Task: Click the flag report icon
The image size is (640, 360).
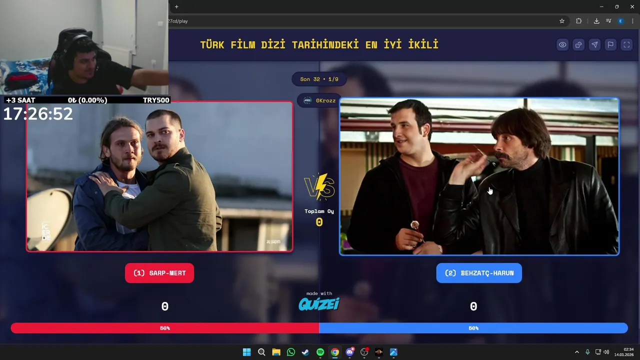Action: pyautogui.click(x=610, y=45)
